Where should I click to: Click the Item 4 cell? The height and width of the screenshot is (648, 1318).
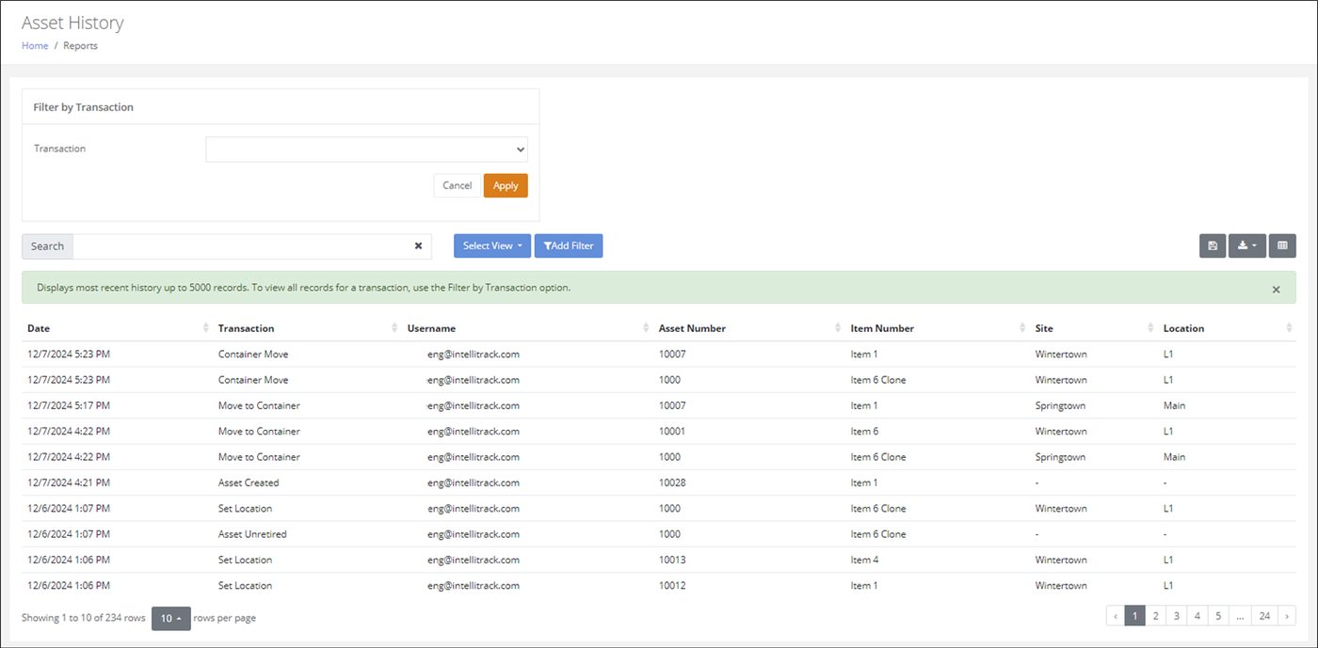(864, 560)
